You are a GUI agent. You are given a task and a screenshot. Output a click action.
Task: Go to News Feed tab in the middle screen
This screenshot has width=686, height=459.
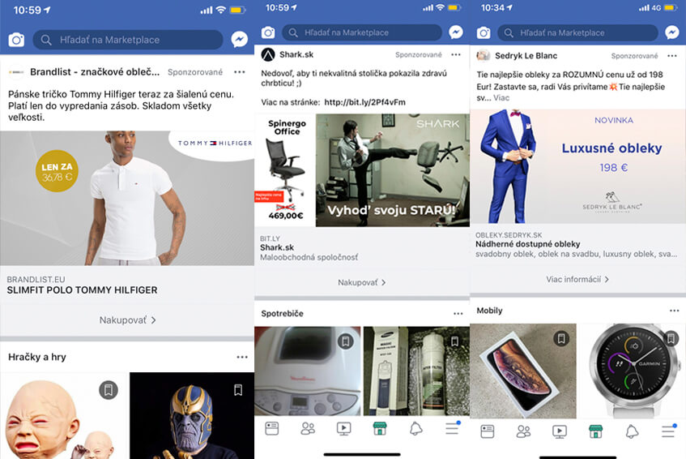(x=271, y=428)
